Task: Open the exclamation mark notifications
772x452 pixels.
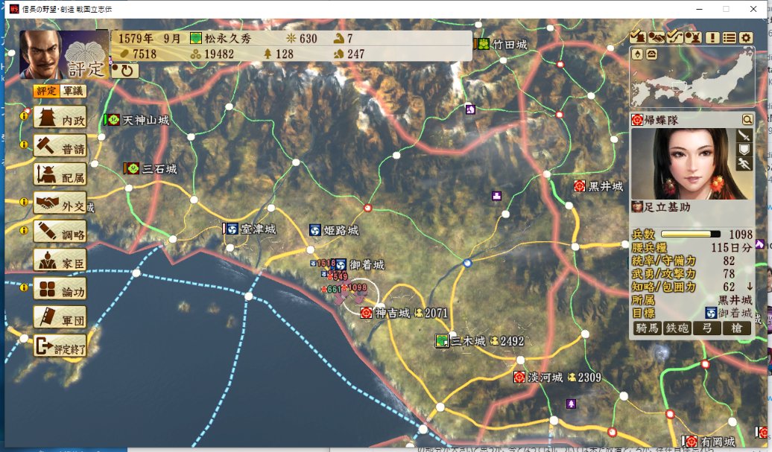Action: (712, 37)
